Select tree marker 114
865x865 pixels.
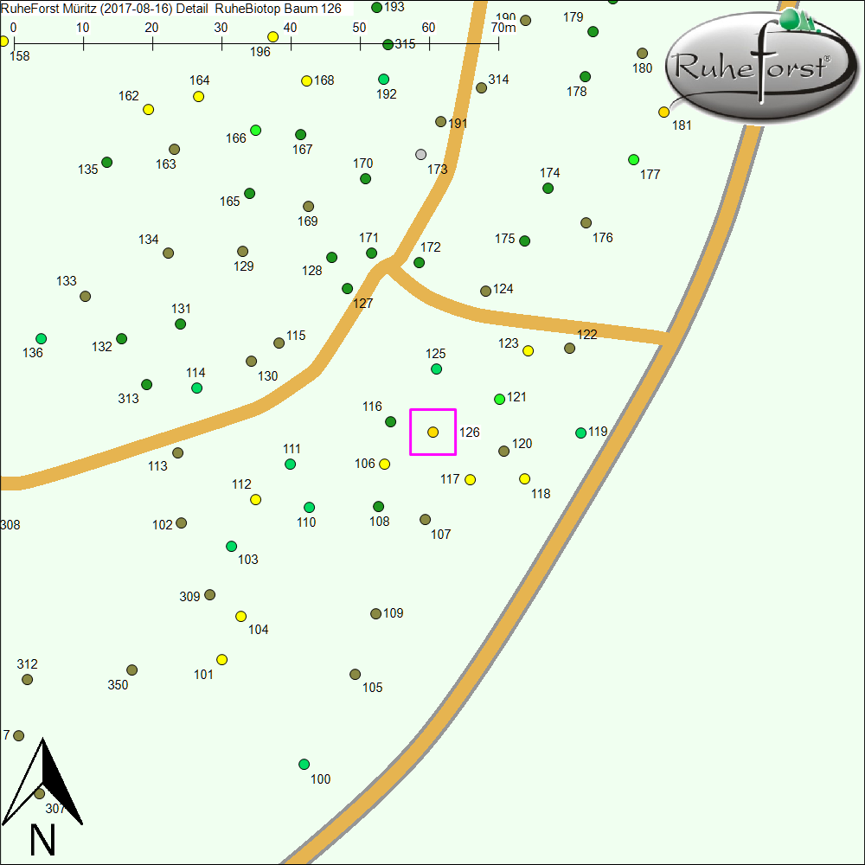196,388
